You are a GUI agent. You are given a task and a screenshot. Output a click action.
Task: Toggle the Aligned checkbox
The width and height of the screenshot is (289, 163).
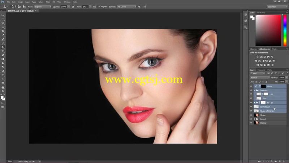[x=99, y=7]
